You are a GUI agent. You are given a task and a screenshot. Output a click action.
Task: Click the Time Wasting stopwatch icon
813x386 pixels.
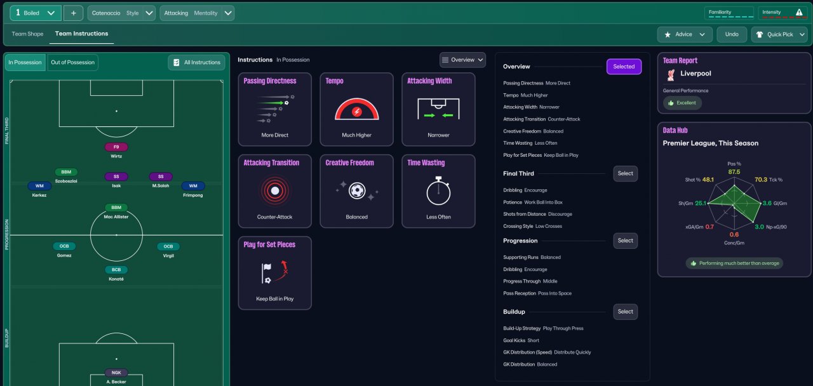[438, 190]
